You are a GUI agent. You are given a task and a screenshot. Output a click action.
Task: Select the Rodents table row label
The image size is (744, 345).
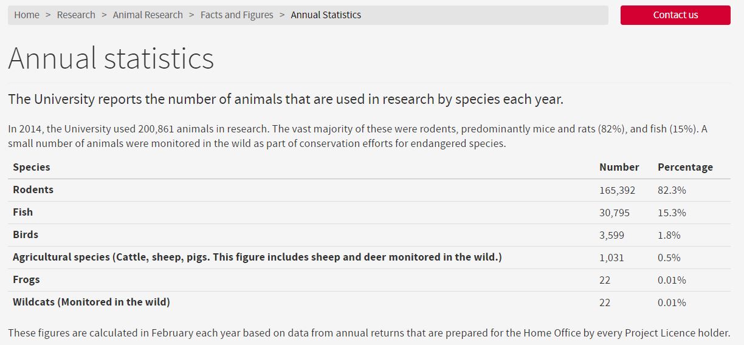33,190
